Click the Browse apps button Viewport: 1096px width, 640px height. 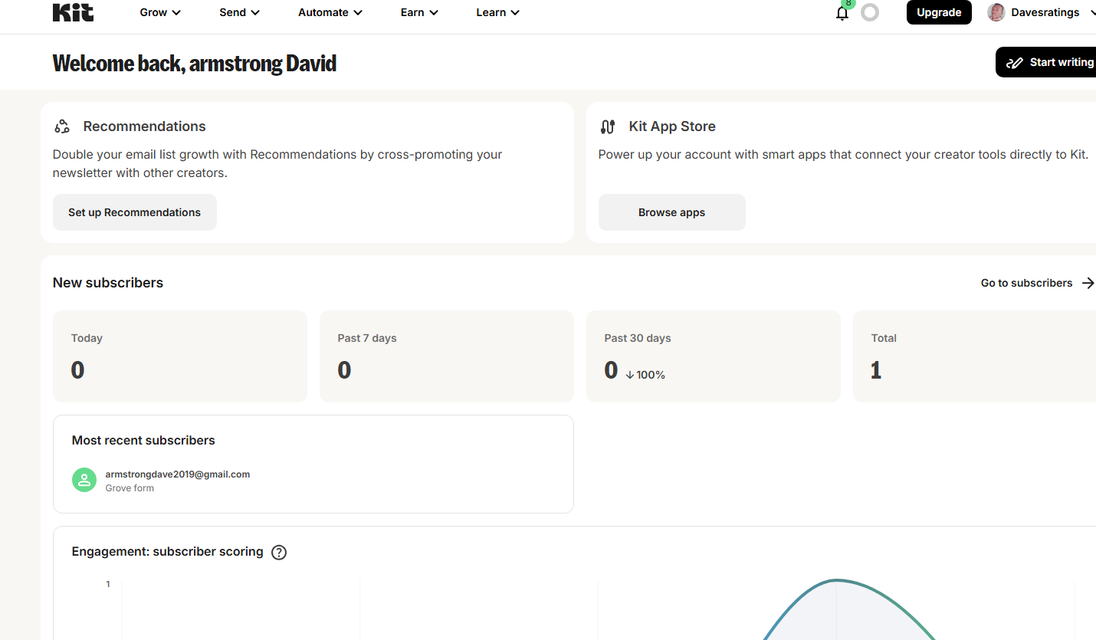click(671, 212)
